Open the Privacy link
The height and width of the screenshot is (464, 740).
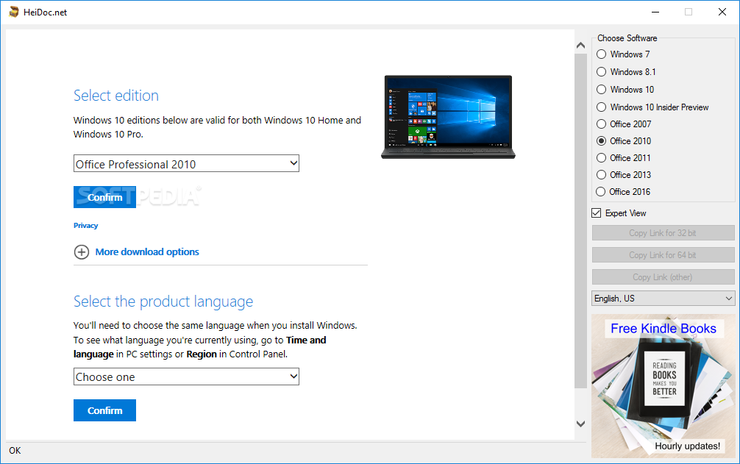tap(86, 226)
